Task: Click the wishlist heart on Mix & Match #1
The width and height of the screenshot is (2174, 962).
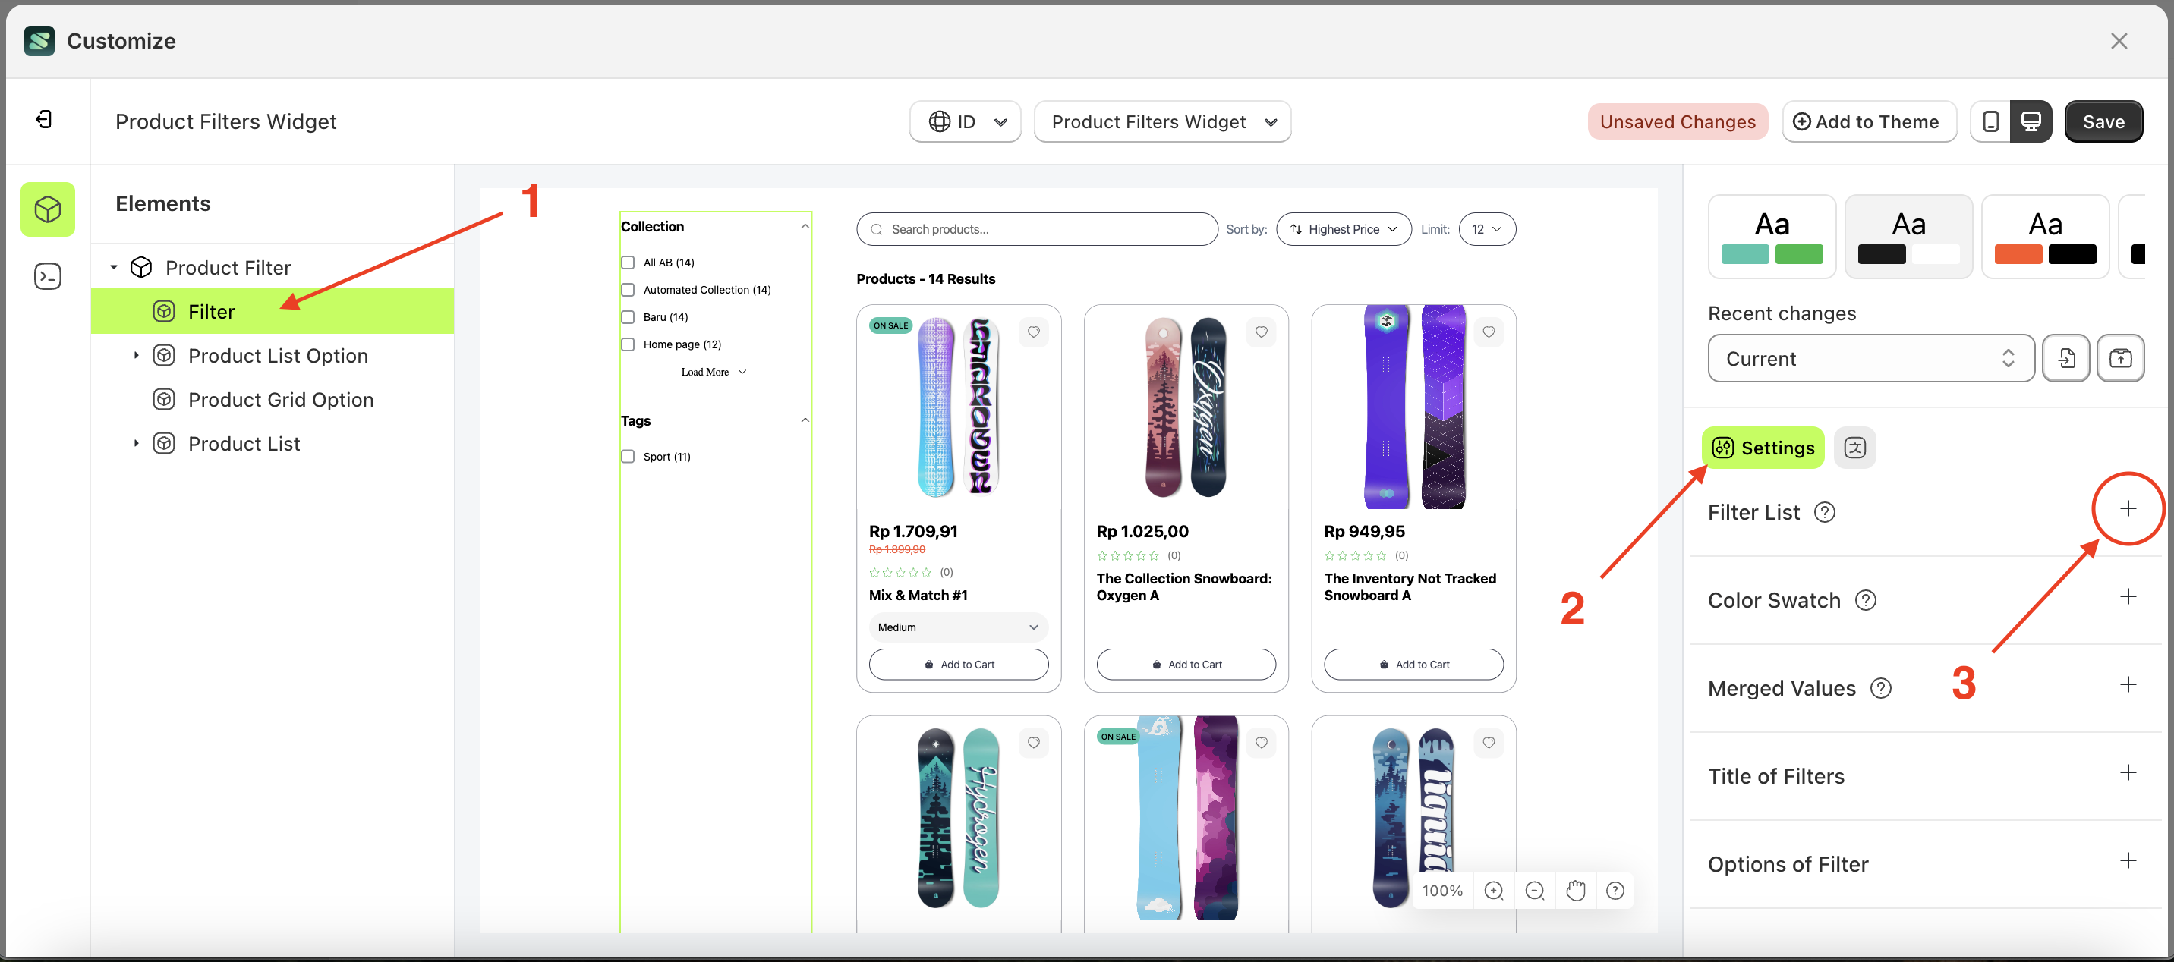Action: 1034,332
